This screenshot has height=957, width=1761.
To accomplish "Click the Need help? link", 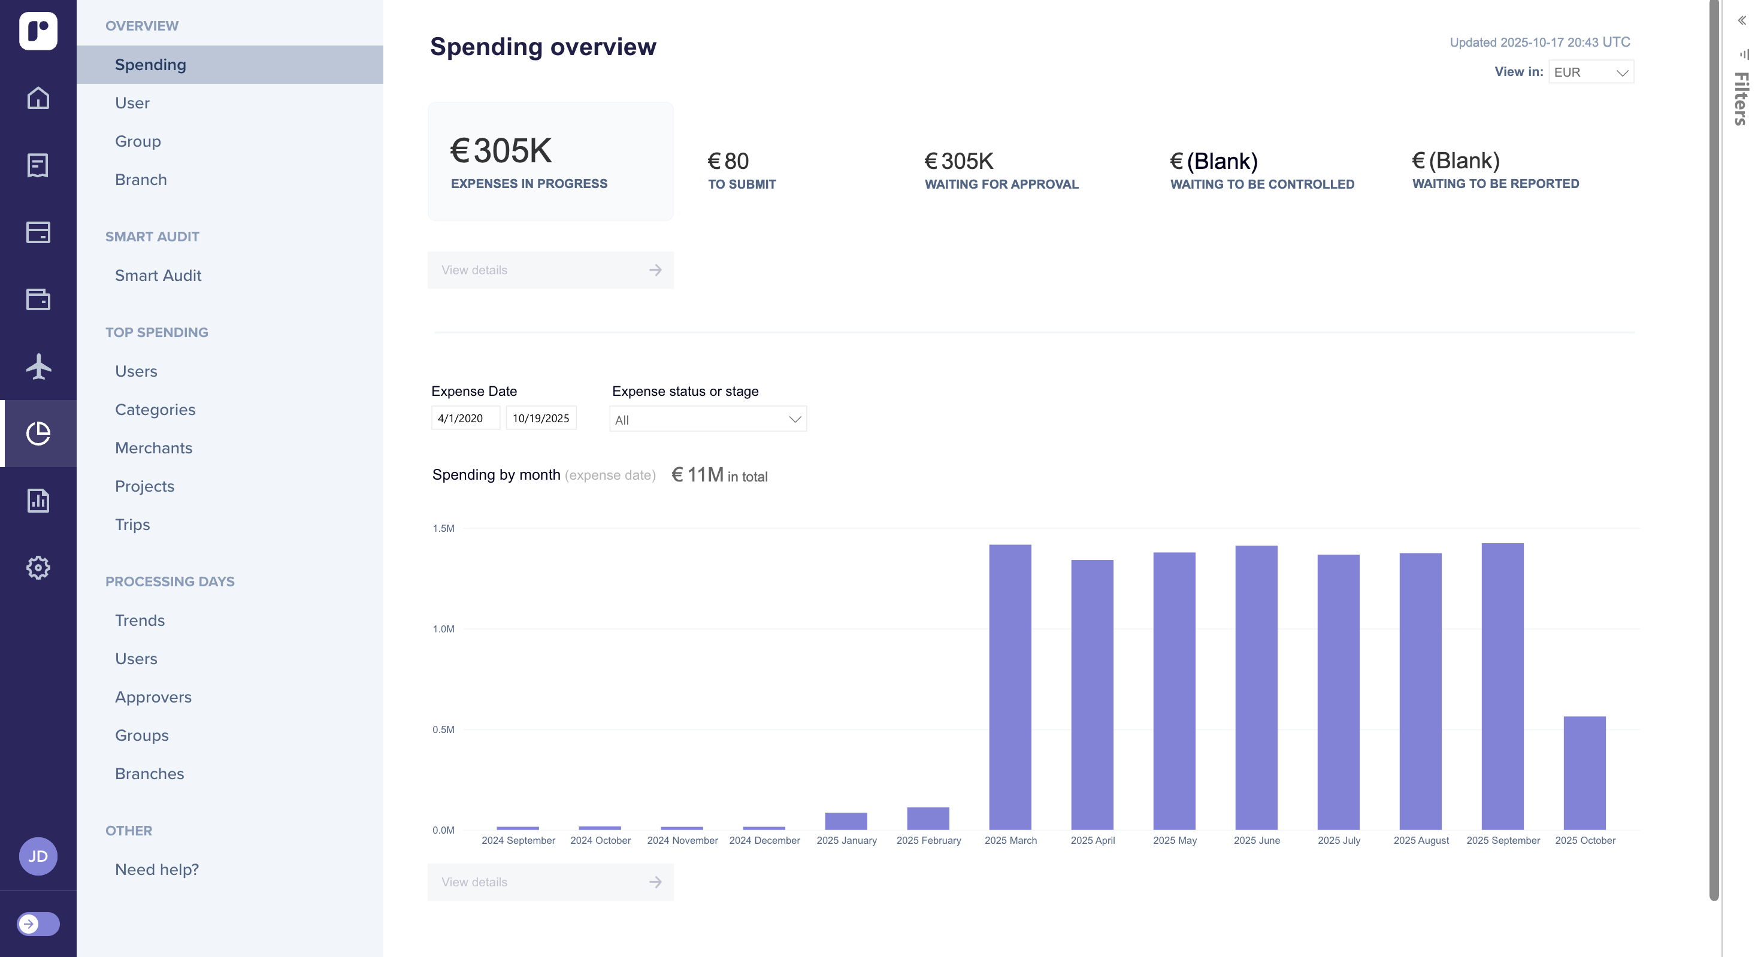I will (156, 870).
